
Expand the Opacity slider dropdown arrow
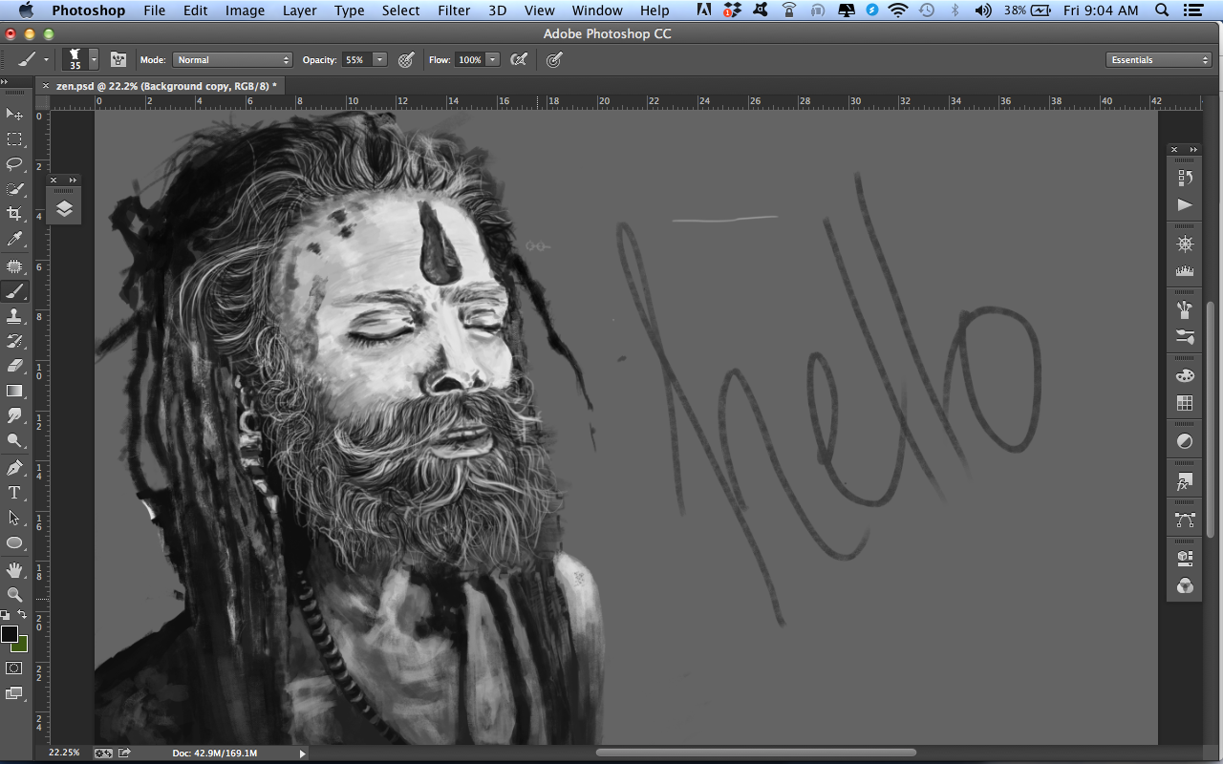(x=379, y=60)
